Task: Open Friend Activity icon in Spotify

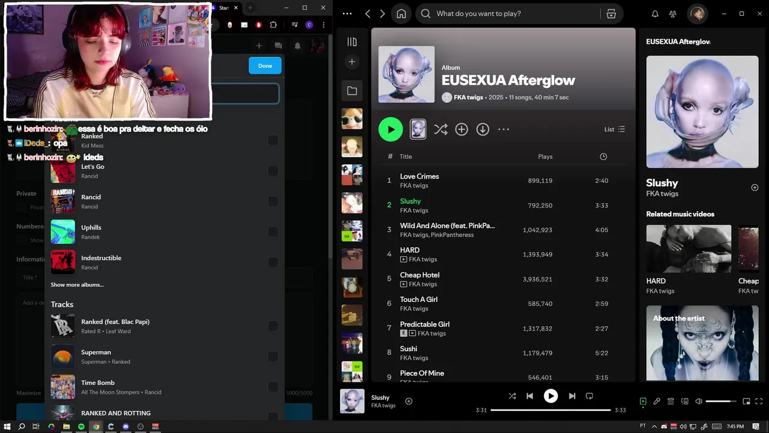Action: [x=673, y=13]
